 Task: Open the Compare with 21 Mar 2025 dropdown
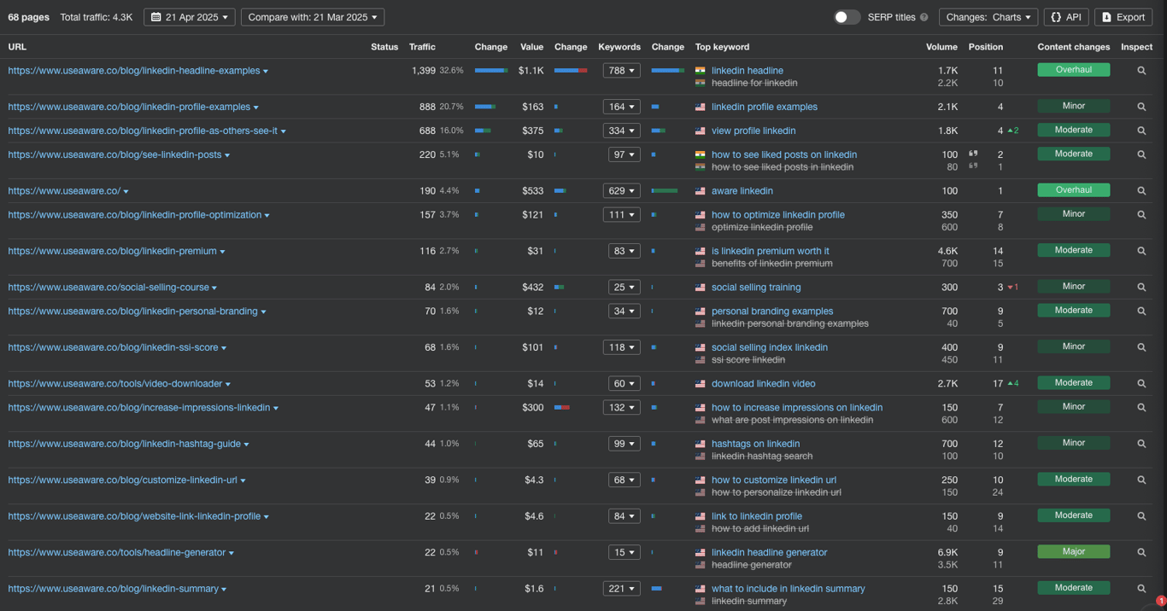pyautogui.click(x=313, y=17)
